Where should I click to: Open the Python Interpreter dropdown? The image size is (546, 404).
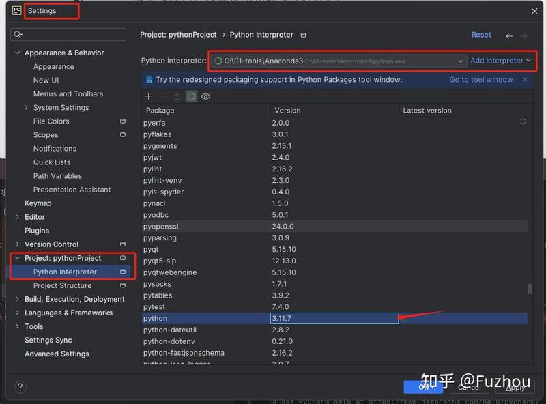coord(339,61)
